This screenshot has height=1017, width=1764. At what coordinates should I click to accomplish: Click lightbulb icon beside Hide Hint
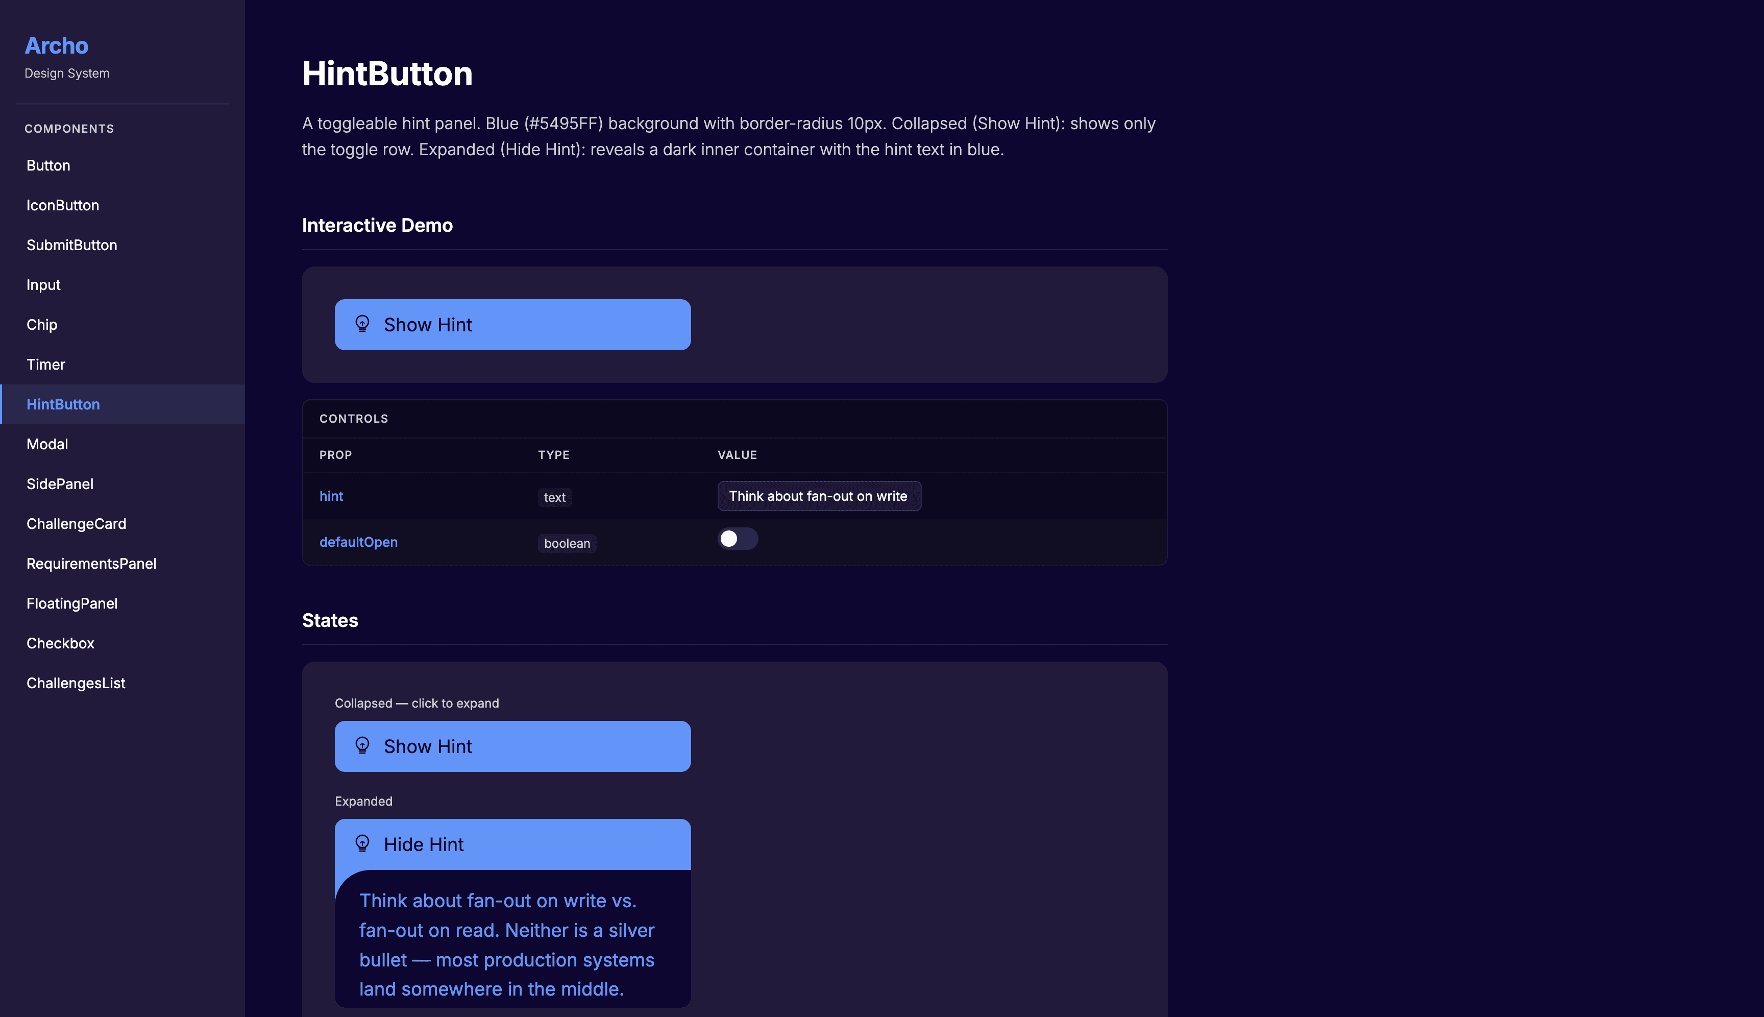tap(362, 844)
